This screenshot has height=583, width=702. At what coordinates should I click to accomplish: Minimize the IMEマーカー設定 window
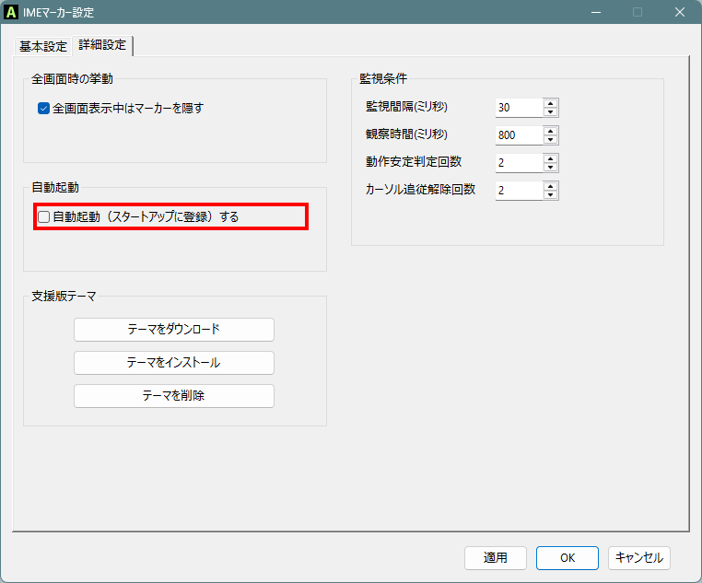596,12
